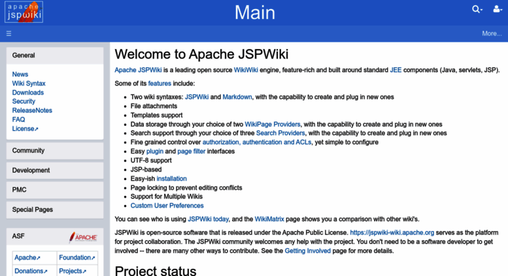Go to the Downloads page
This screenshot has height=276, width=508.
click(x=28, y=93)
